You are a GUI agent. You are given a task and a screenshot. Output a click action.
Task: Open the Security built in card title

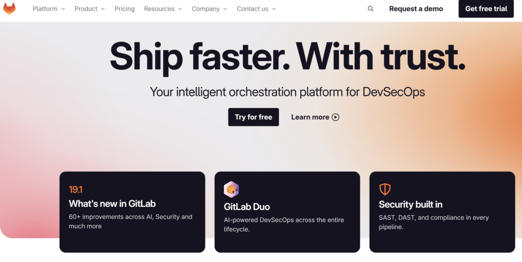(410, 204)
